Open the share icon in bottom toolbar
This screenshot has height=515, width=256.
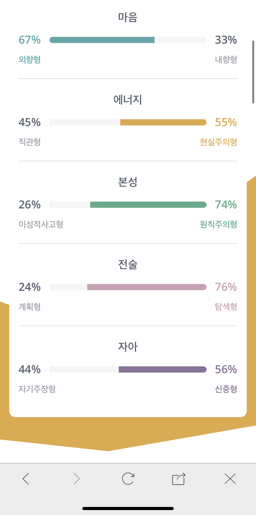pyautogui.click(x=179, y=479)
